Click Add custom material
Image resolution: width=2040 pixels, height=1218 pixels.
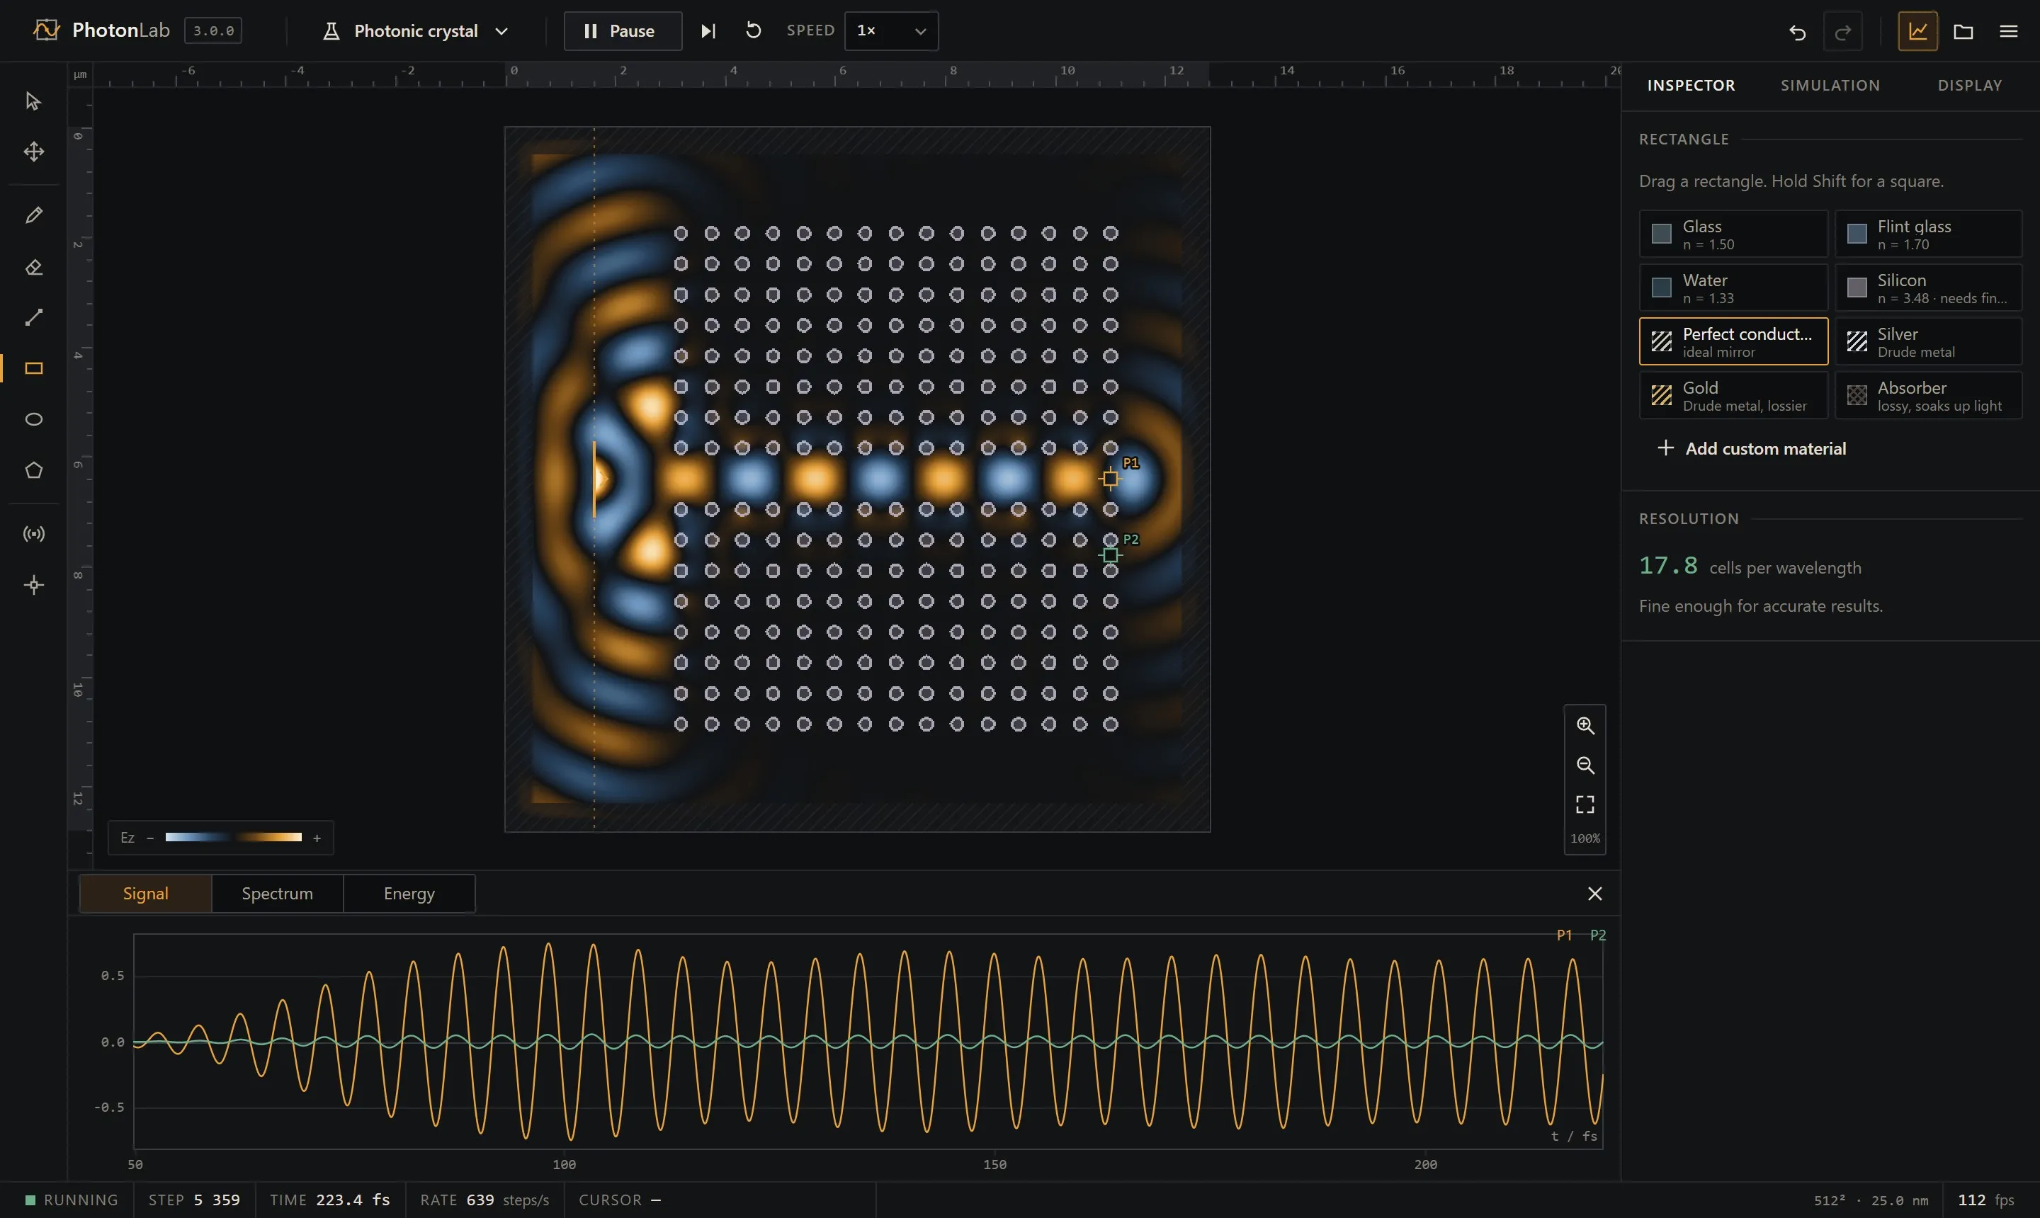click(x=1751, y=448)
